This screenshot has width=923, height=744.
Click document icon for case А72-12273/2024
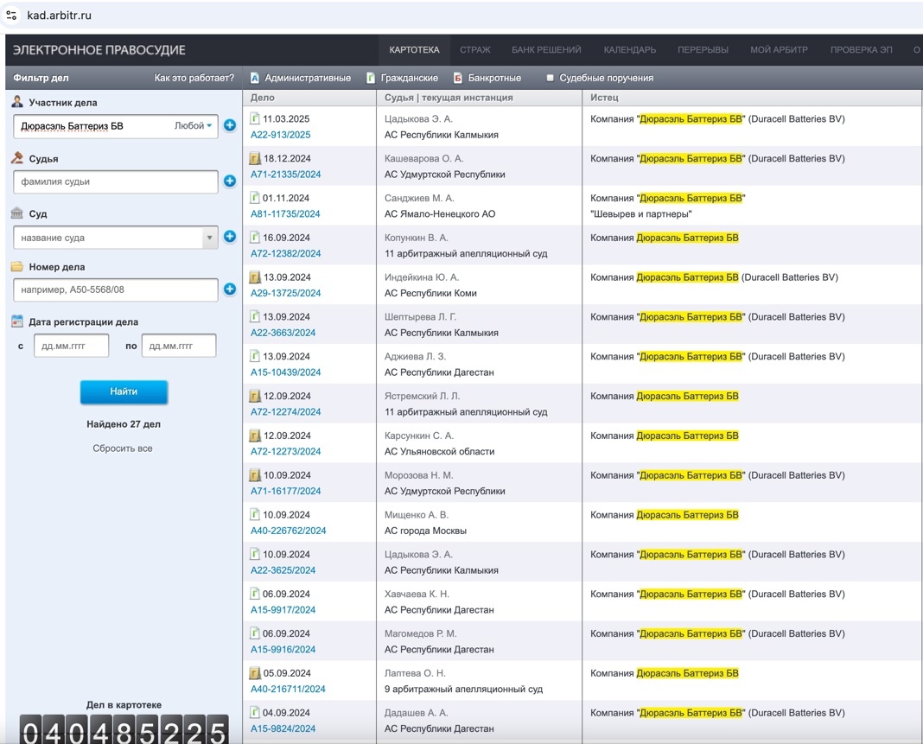tap(255, 435)
